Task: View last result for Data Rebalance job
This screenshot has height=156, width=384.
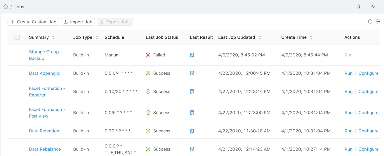Action: [x=192, y=149]
